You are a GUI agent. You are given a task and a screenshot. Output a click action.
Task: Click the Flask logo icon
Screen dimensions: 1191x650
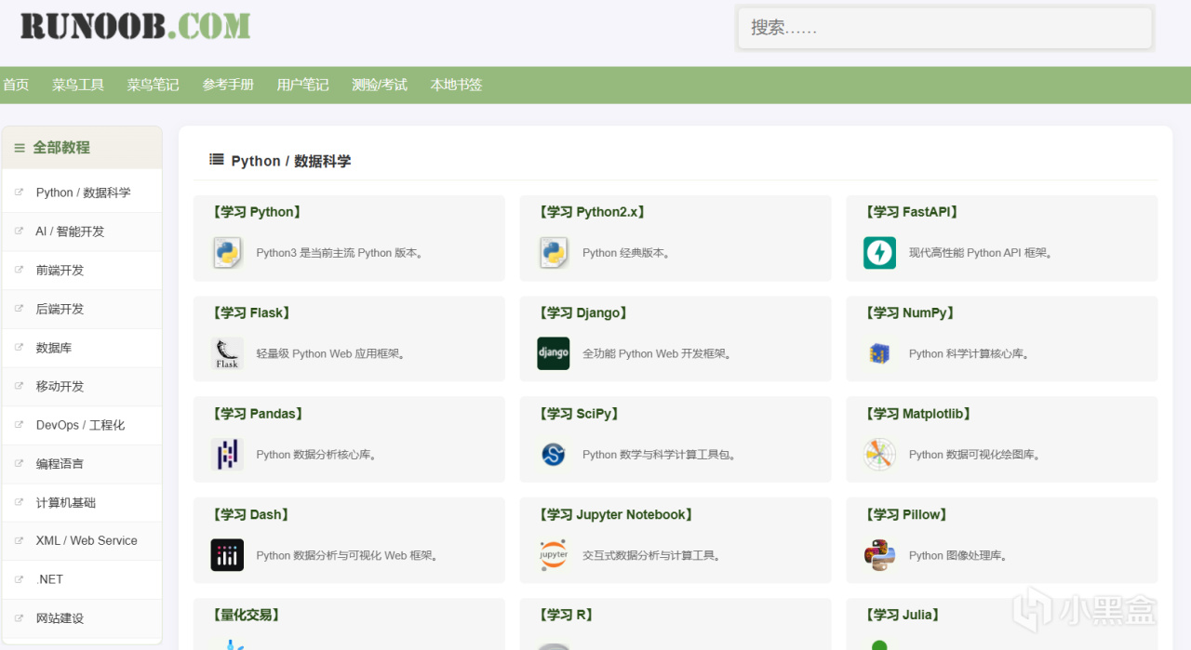click(227, 353)
